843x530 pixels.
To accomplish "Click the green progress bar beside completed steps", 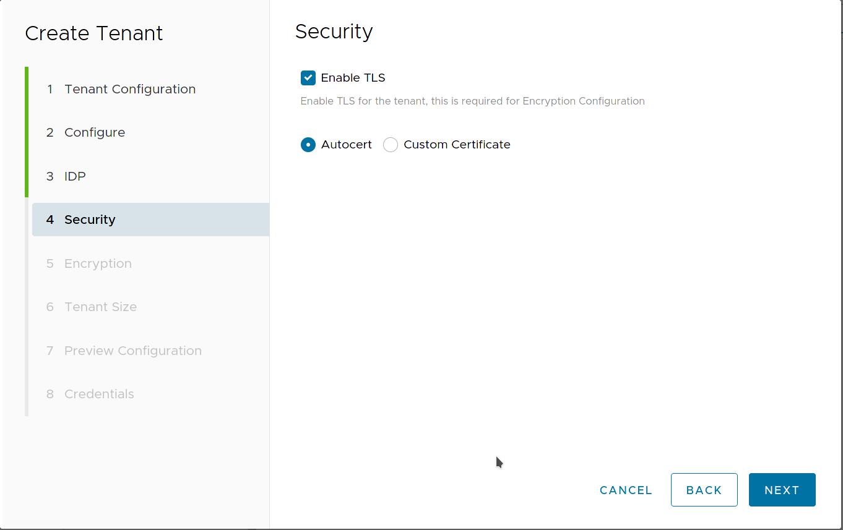I will [x=27, y=132].
